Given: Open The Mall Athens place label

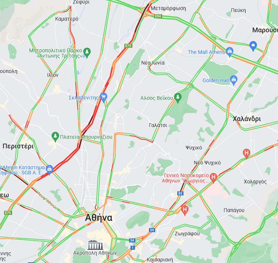Looking at the screenshot, I should point(206,52).
